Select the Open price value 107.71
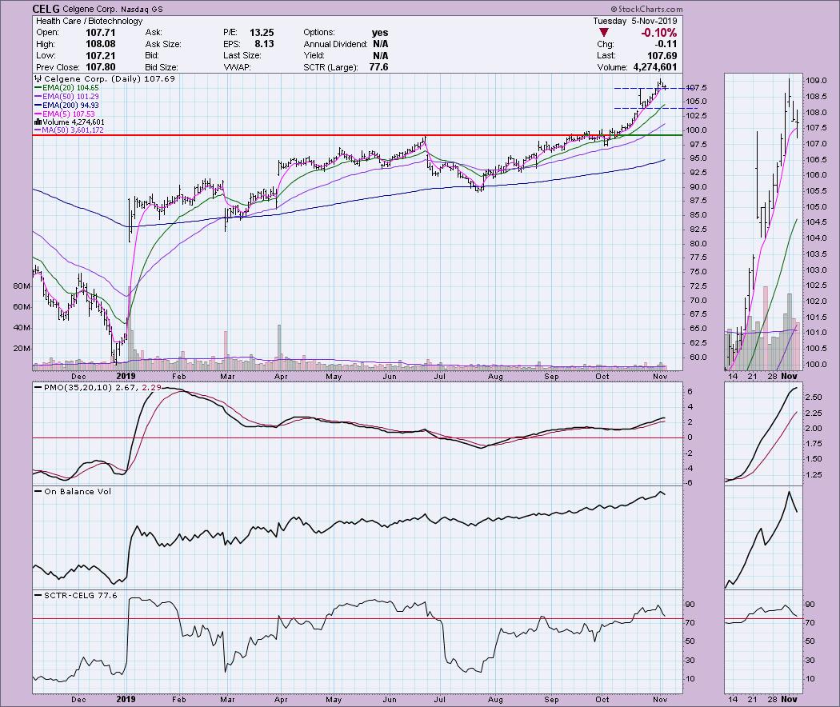The width and height of the screenshot is (840, 707). [101, 33]
